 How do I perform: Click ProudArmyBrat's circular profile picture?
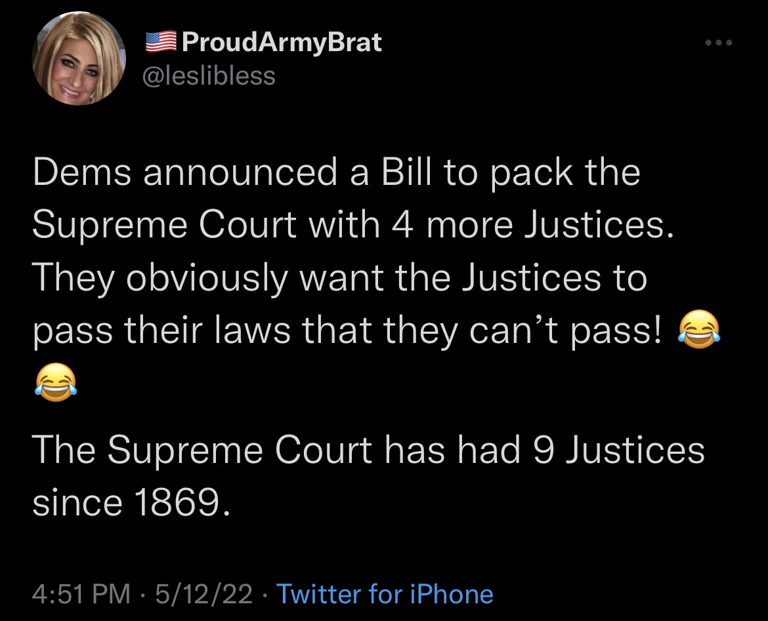point(78,59)
